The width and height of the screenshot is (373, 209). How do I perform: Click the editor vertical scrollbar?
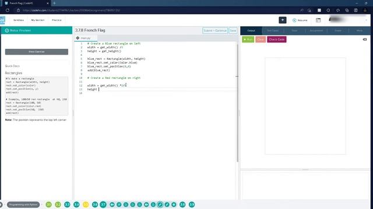[x=237, y=103]
